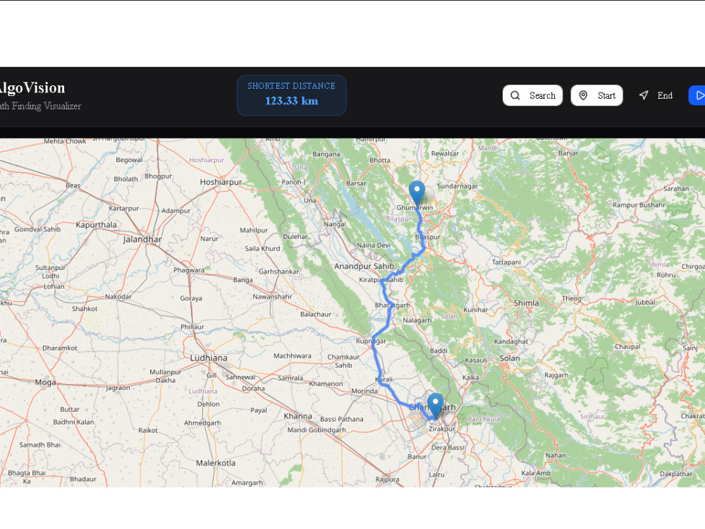The width and height of the screenshot is (705, 529).
Task: Click the Jagraon label
Action: [x=118, y=388]
